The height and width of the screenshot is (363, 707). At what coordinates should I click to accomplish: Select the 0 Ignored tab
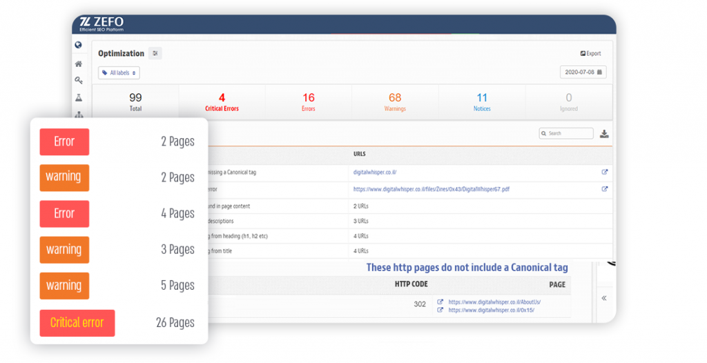click(569, 102)
